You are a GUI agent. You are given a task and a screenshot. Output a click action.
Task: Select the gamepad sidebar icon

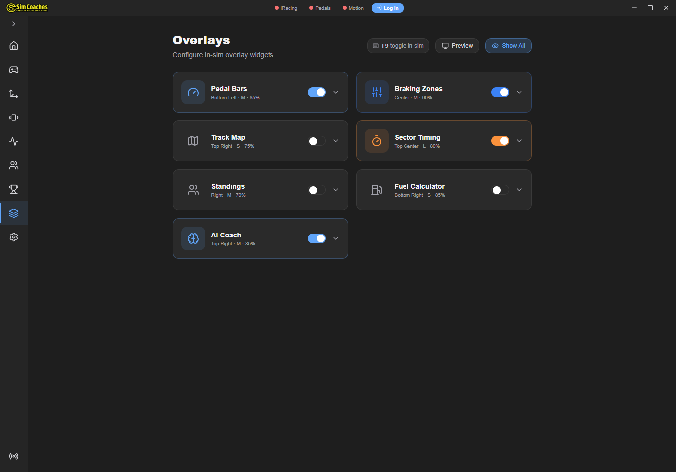13,69
